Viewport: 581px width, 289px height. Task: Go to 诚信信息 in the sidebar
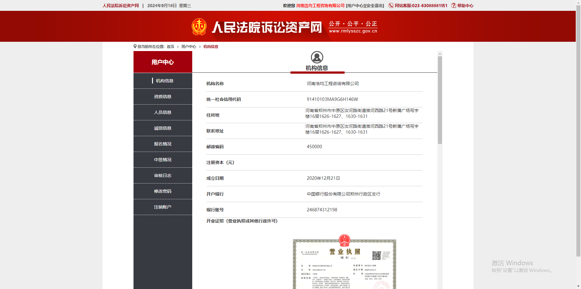pos(163,128)
